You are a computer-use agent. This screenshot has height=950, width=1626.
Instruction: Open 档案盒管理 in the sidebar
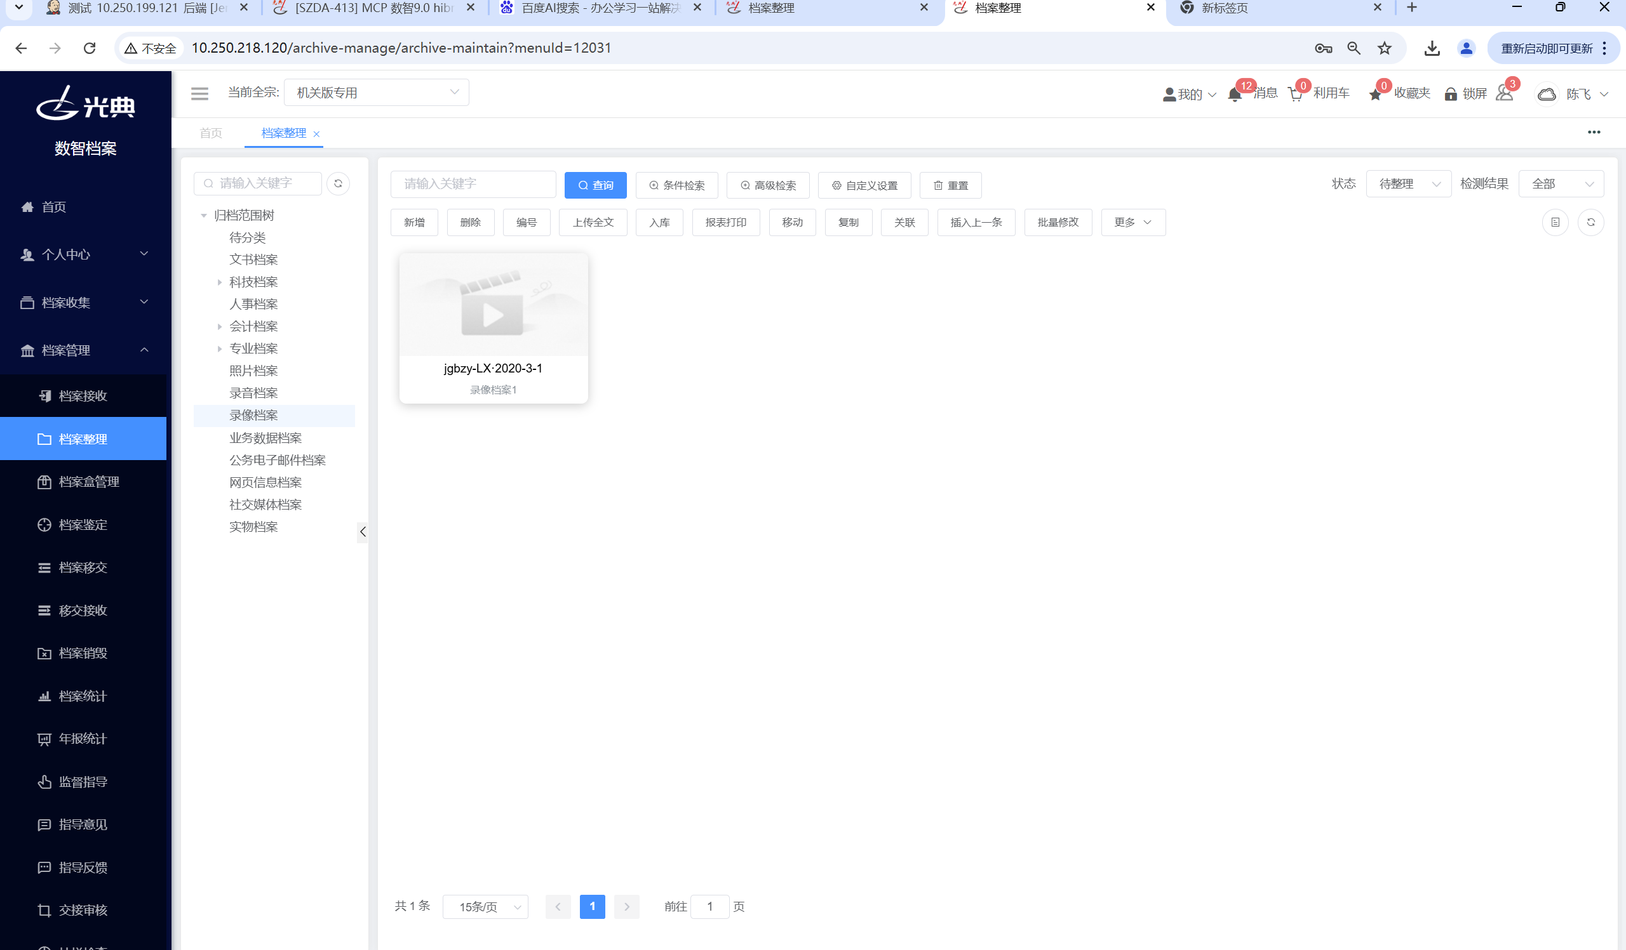pos(83,482)
